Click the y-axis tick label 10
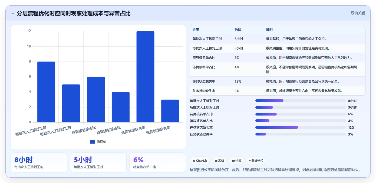 (29, 46)
